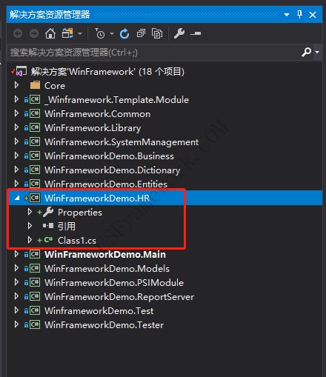Open the search options dropdown arrow

click(x=317, y=52)
